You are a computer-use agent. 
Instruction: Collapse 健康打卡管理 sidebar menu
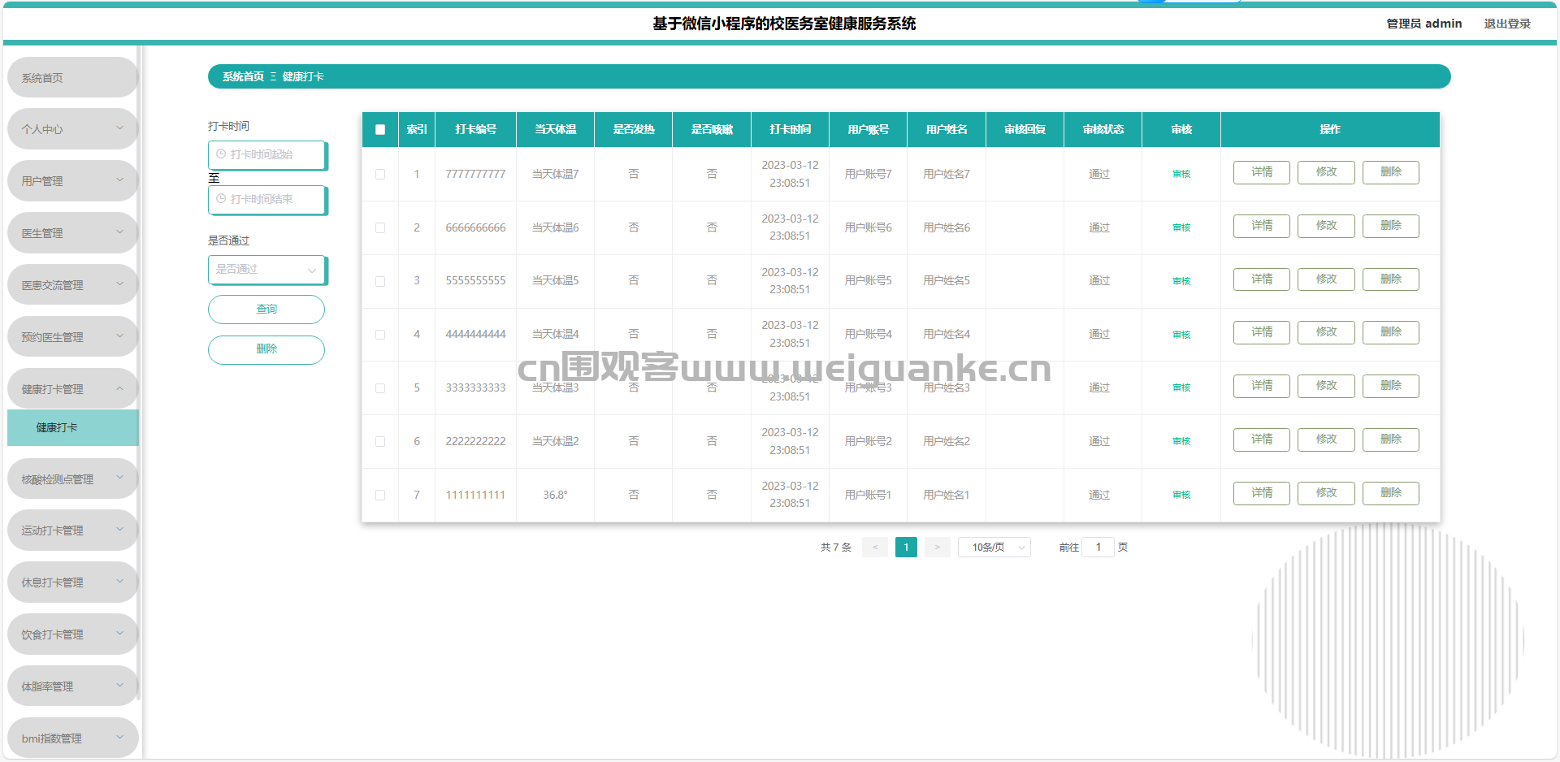[x=72, y=388]
